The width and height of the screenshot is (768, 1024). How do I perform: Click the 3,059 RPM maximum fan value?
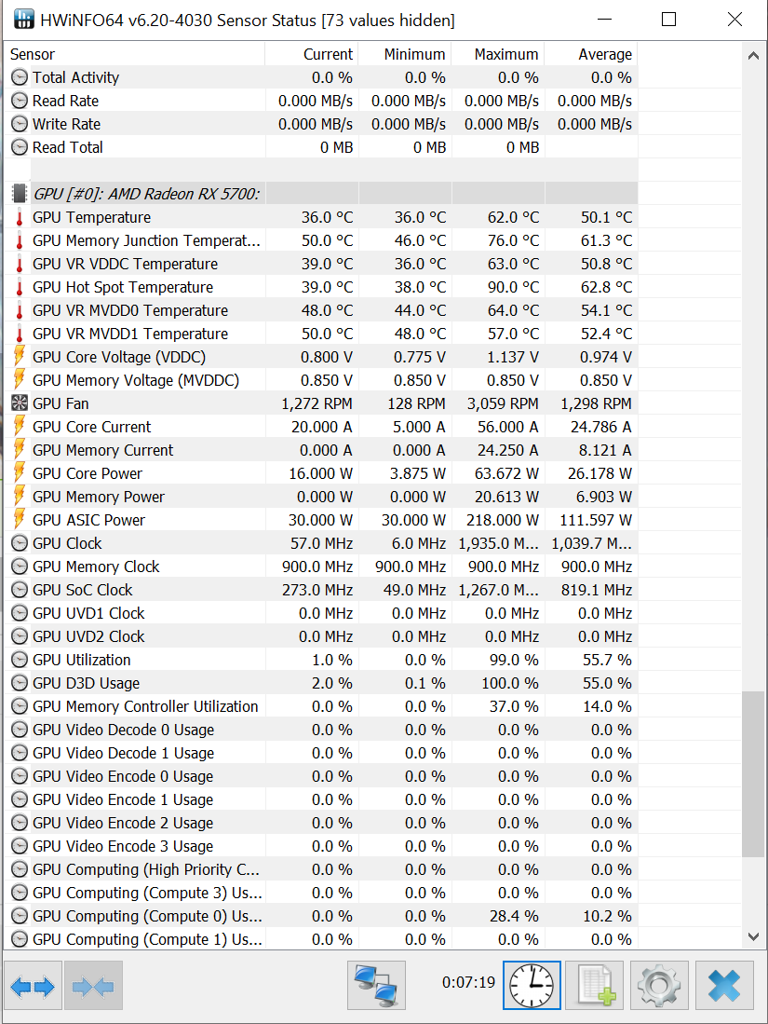pyautogui.click(x=503, y=403)
